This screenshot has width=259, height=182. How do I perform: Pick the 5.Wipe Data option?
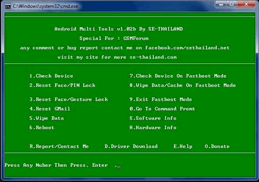(x=46, y=118)
